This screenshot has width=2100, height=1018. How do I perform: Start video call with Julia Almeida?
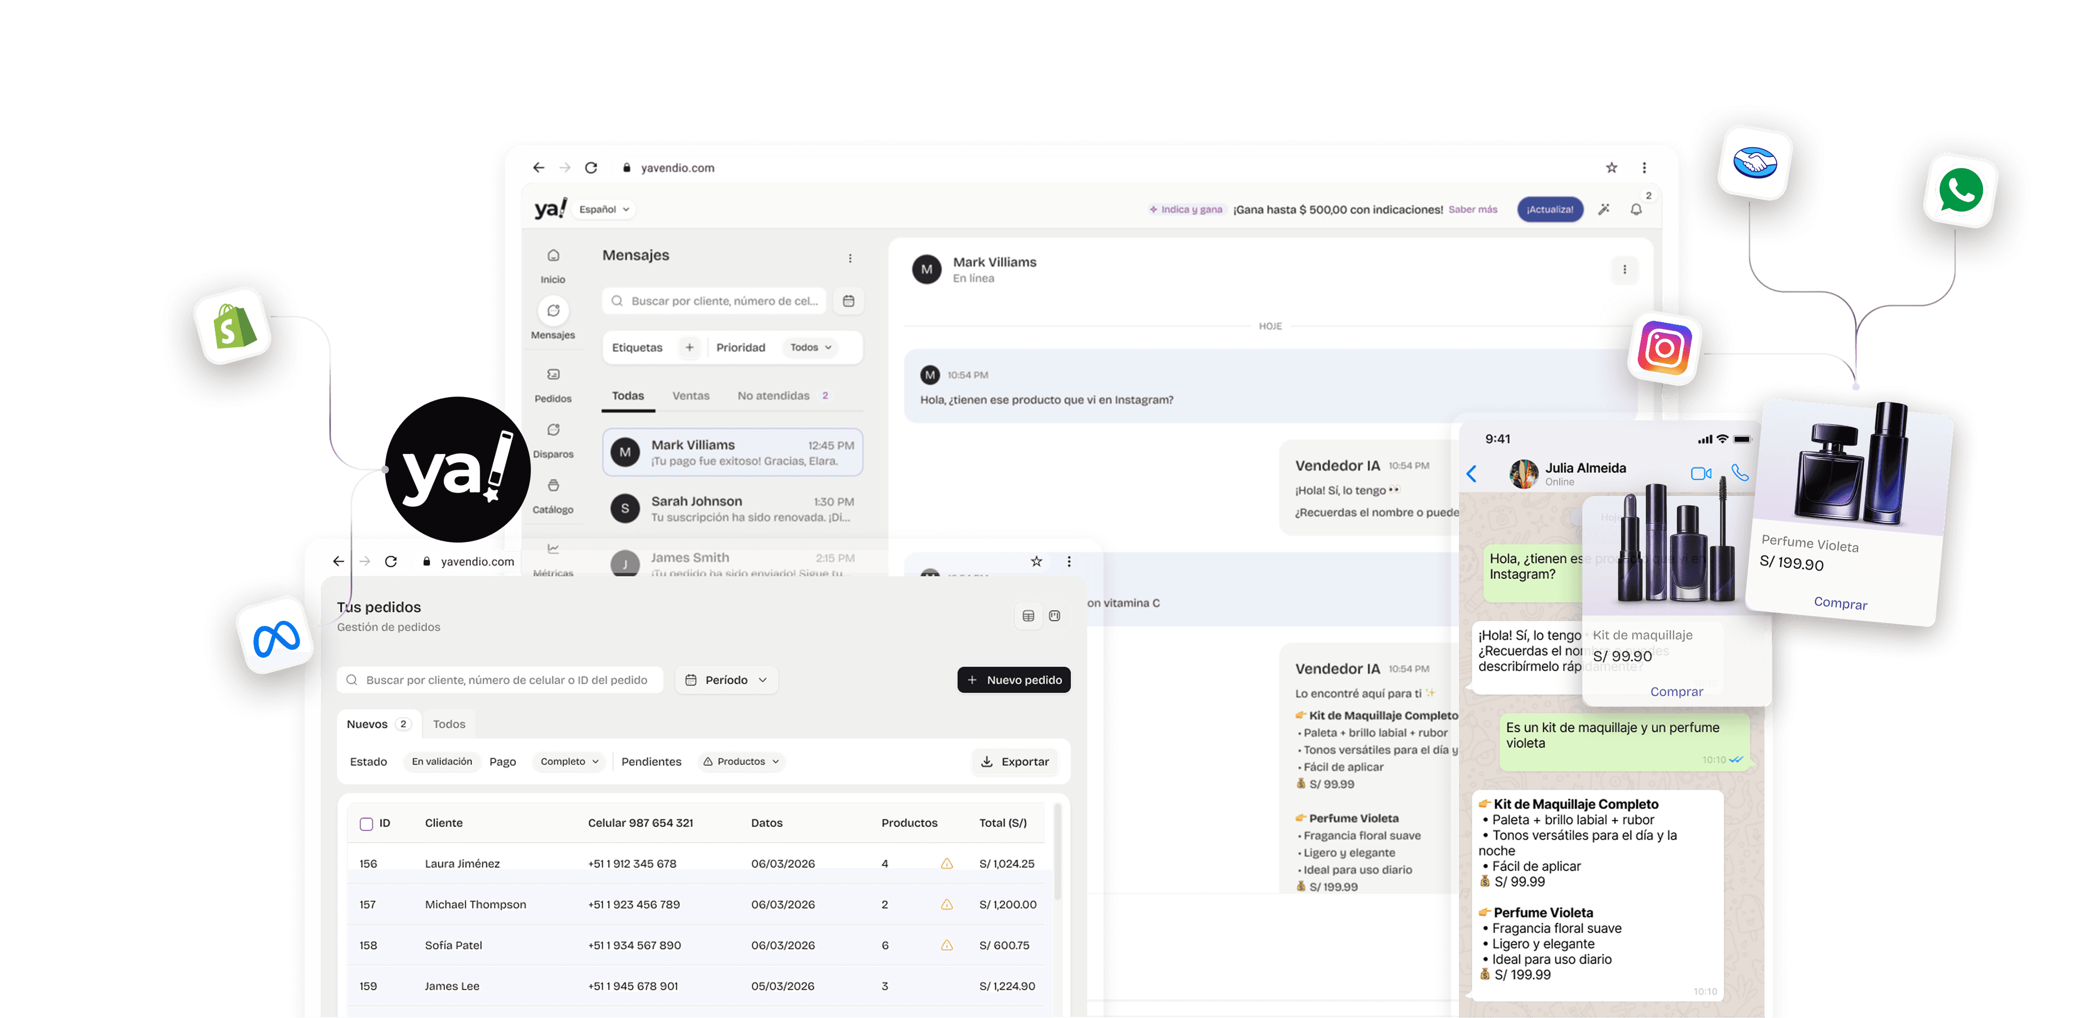click(1701, 473)
